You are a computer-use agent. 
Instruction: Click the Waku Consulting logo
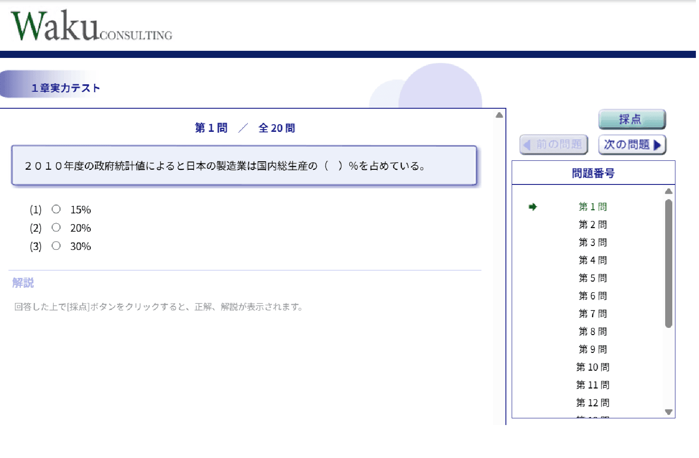[91, 26]
